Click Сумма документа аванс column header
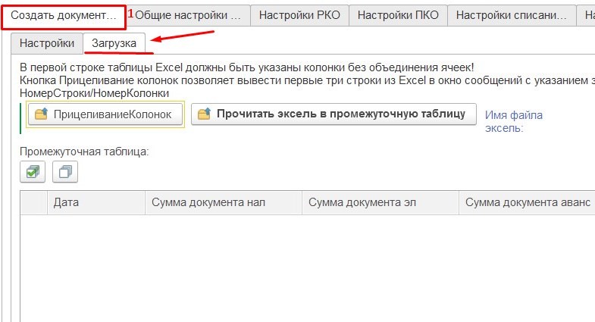Image resolution: width=595 pixels, height=322 pixels. click(x=526, y=203)
